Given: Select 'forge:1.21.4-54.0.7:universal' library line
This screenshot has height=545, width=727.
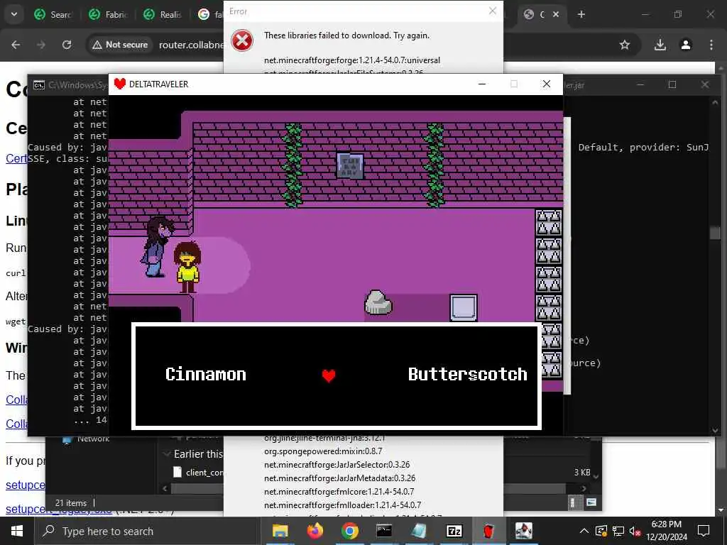Looking at the screenshot, I should tap(352, 60).
